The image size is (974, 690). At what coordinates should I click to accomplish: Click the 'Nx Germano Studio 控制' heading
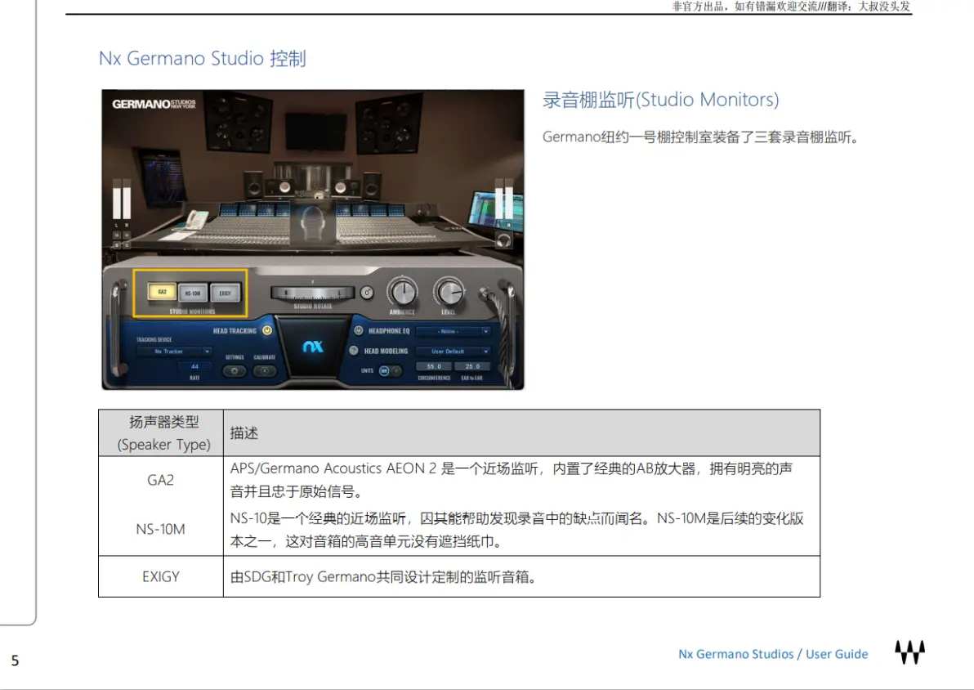[203, 58]
